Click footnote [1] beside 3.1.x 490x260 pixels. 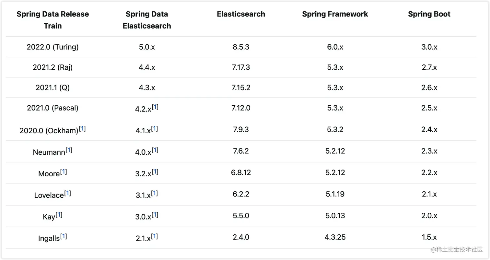point(155,193)
